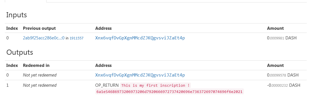Click the Address header in Inputs table
This screenshot has width=321, height=104.
point(103,28)
